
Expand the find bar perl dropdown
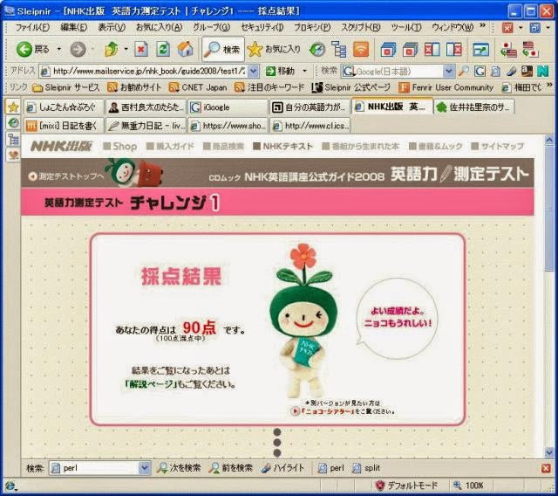pyautogui.click(x=144, y=468)
